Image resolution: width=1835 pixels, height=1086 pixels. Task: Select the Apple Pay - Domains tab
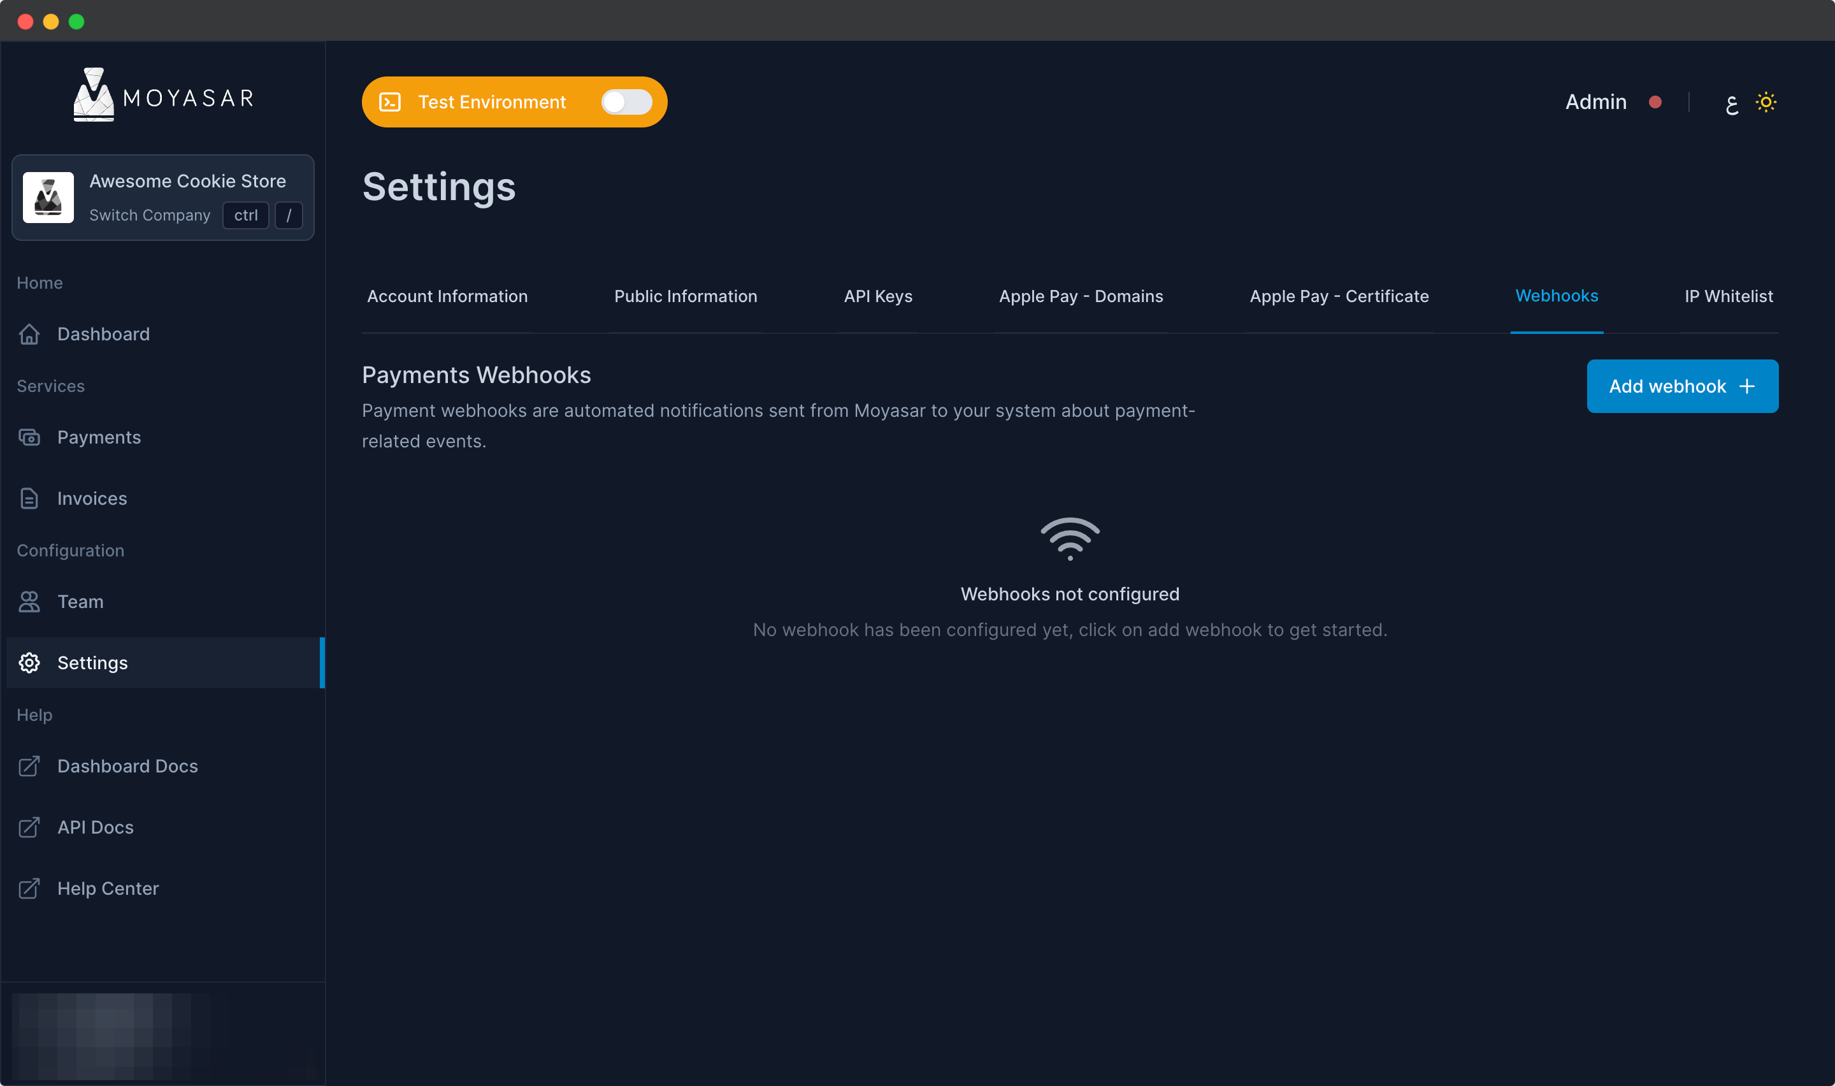pyautogui.click(x=1081, y=296)
